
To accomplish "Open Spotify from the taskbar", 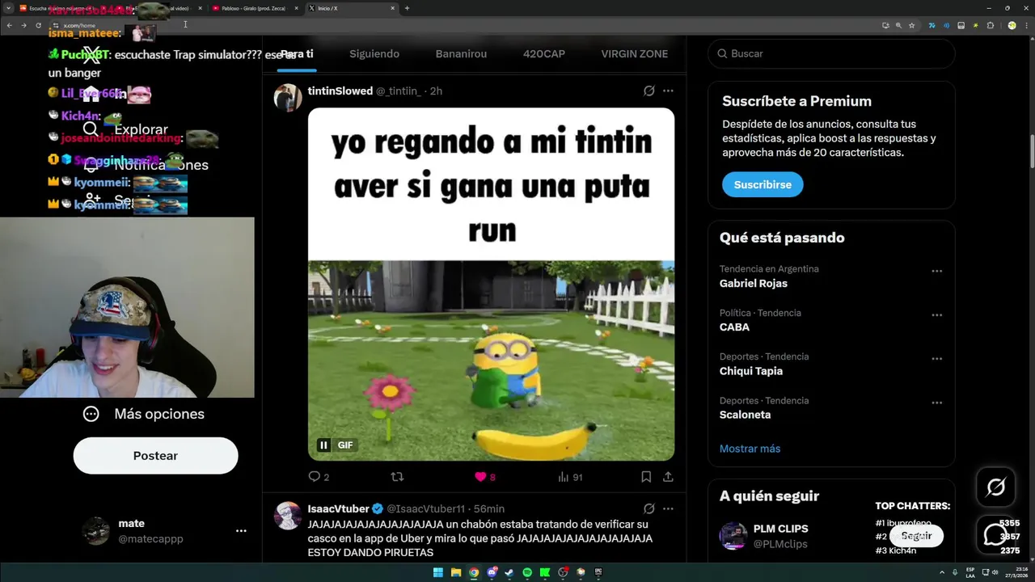I will pyautogui.click(x=527, y=572).
